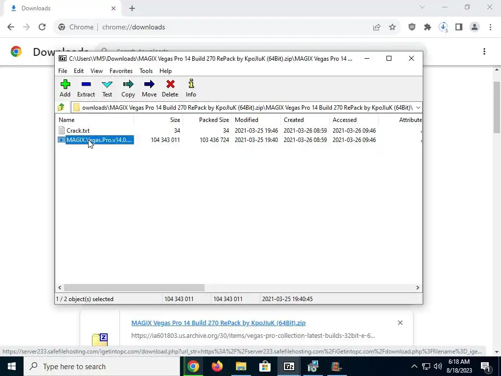Click the Crack.txt file icon
This screenshot has height=376, width=501.
62,130
